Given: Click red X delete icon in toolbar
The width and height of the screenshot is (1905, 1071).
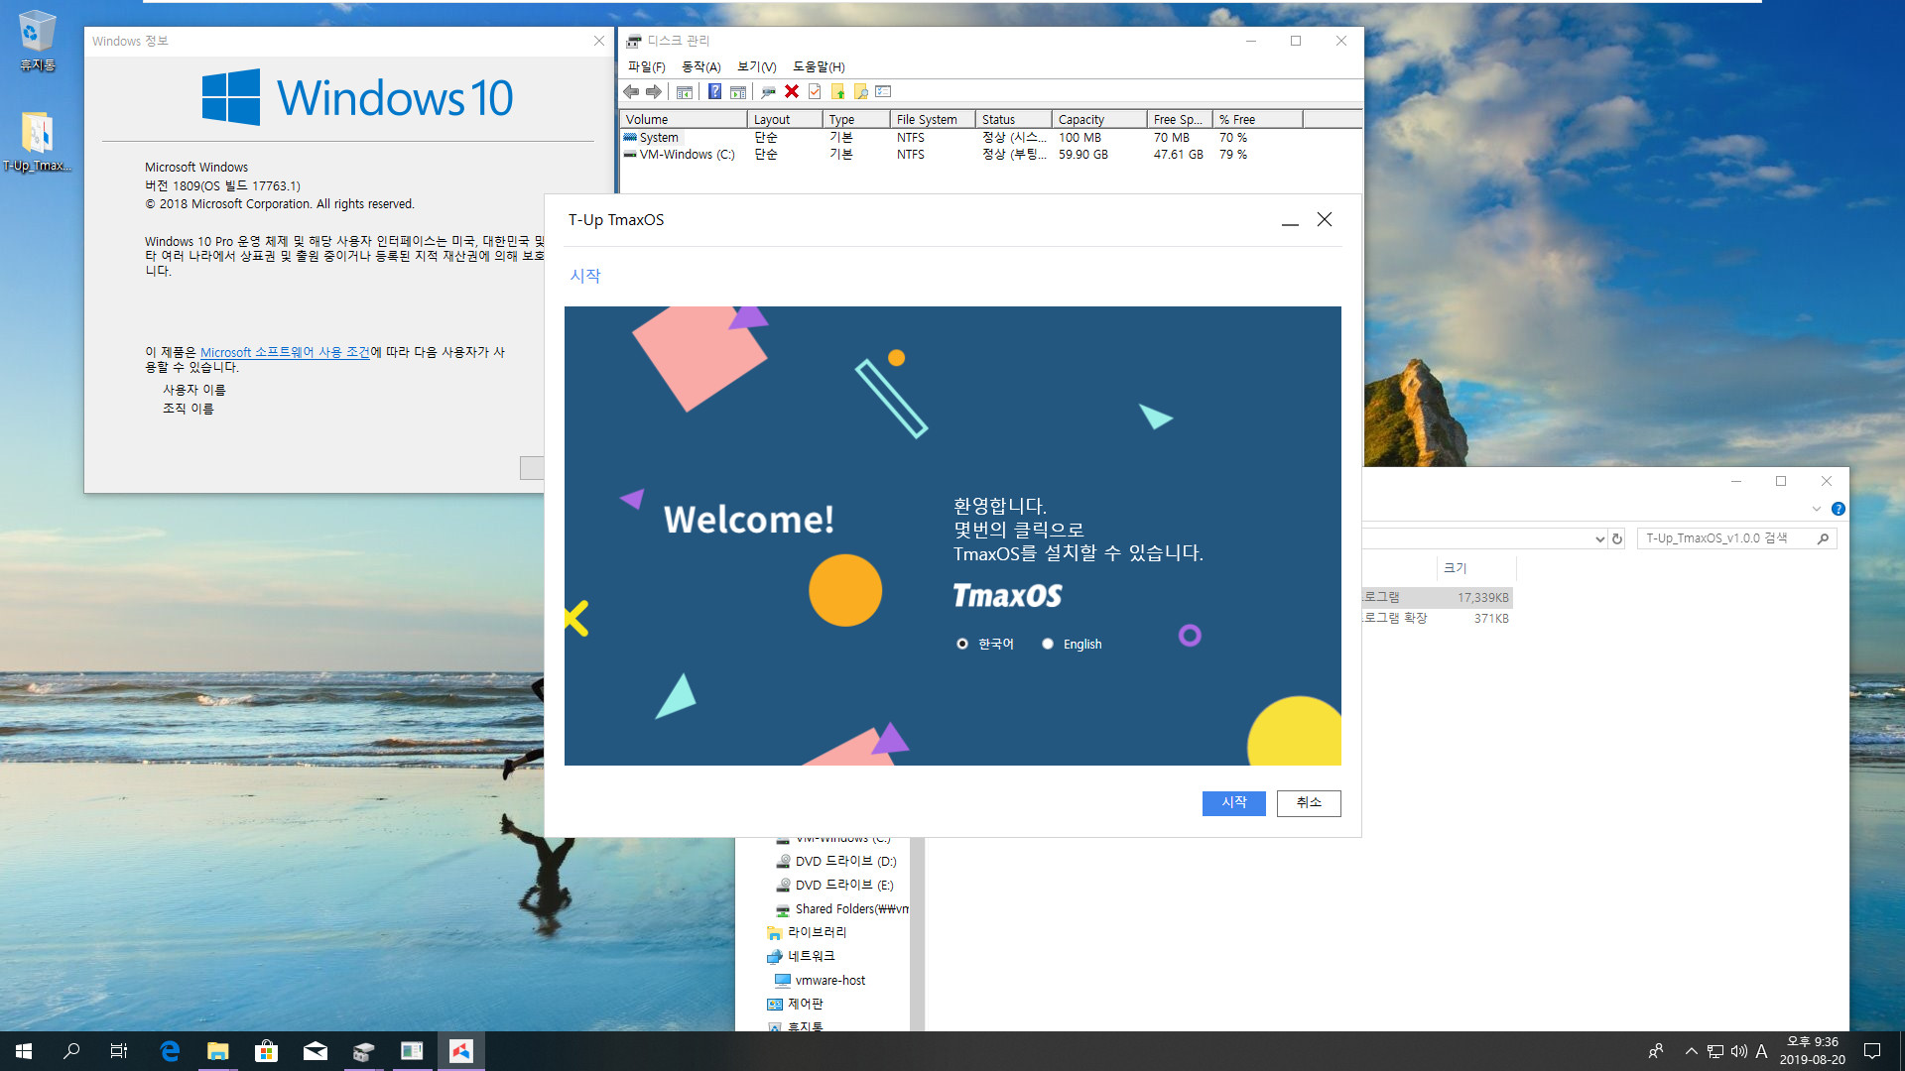Looking at the screenshot, I should click(x=792, y=91).
